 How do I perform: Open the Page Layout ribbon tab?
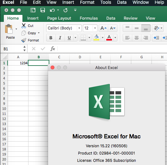pos(59,18)
